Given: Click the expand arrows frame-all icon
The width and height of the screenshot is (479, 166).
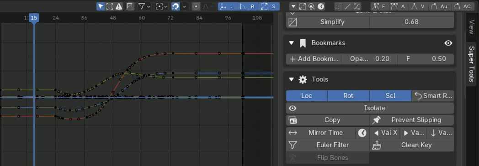Looking at the screenshot, I should click(x=303, y=6).
